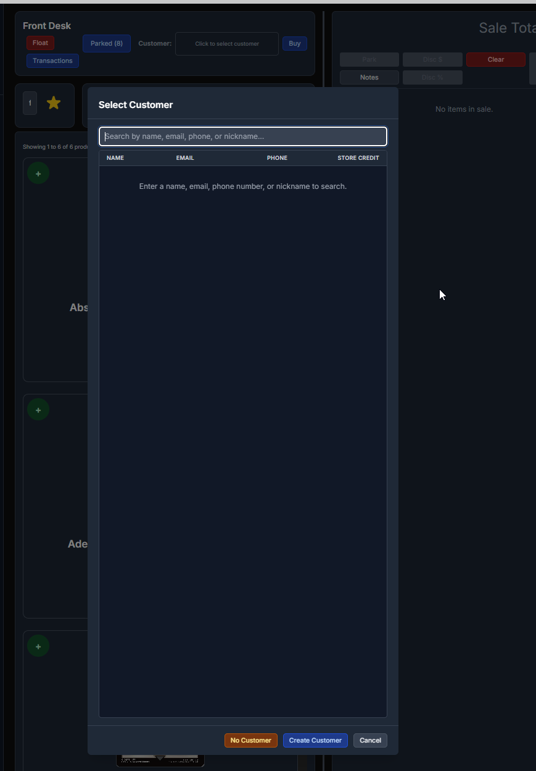The width and height of the screenshot is (536, 771).
Task: Add the 'Abs' product with its plus icon
Action: (38, 173)
